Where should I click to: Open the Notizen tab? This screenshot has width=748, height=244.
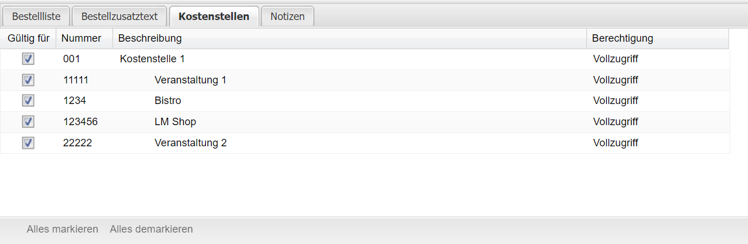coord(287,17)
